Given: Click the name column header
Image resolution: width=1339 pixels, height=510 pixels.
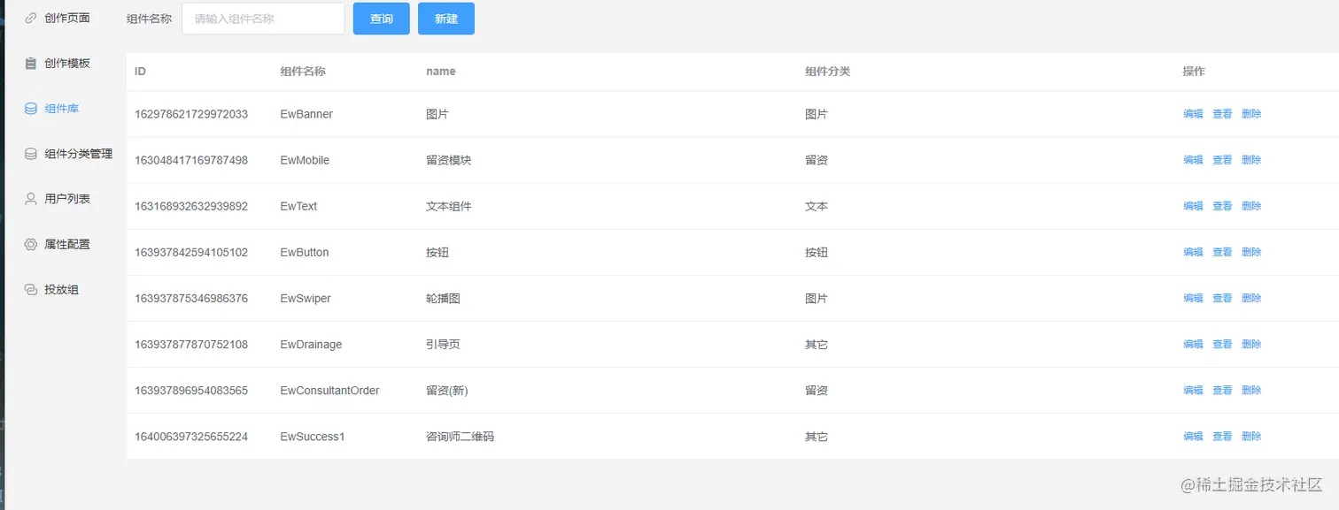Looking at the screenshot, I should [441, 71].
